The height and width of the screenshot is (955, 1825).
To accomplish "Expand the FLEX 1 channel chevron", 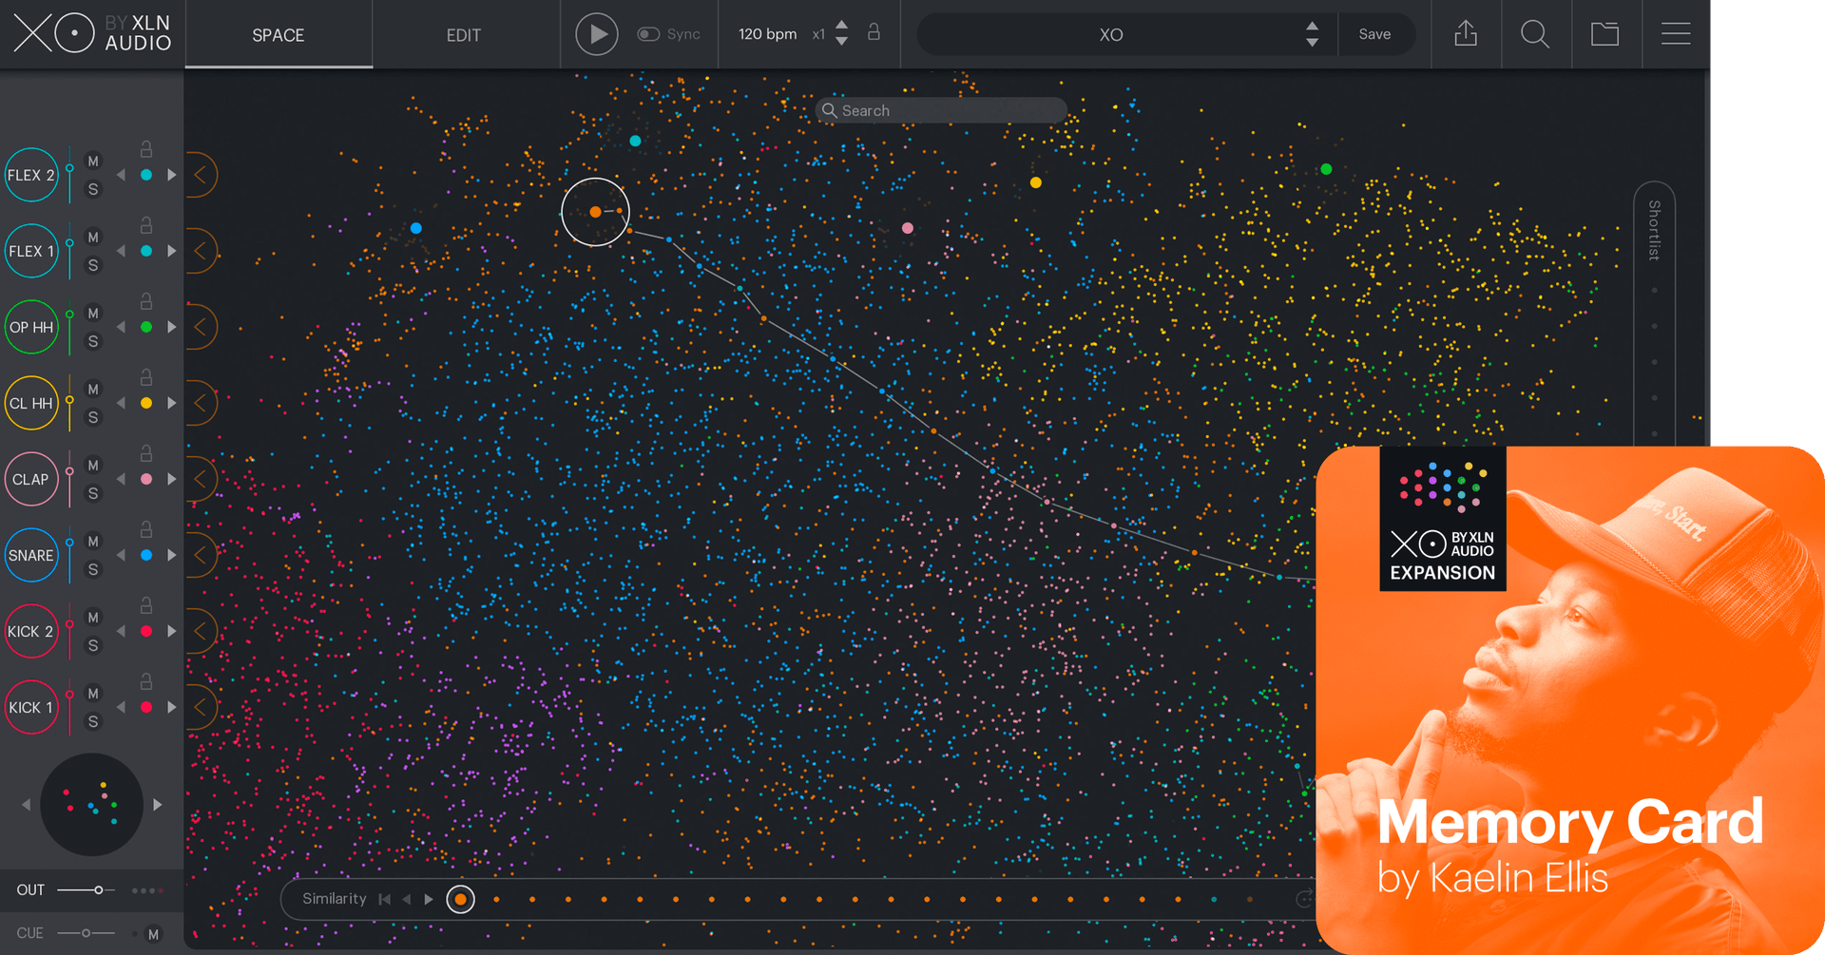I will click(201, 251).
